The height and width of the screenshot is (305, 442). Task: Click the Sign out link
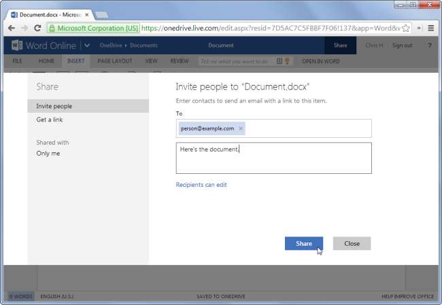pos(403,46)
